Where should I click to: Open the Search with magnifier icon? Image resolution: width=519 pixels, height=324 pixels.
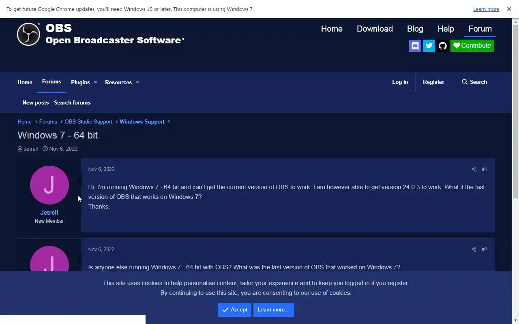(474, 82)
